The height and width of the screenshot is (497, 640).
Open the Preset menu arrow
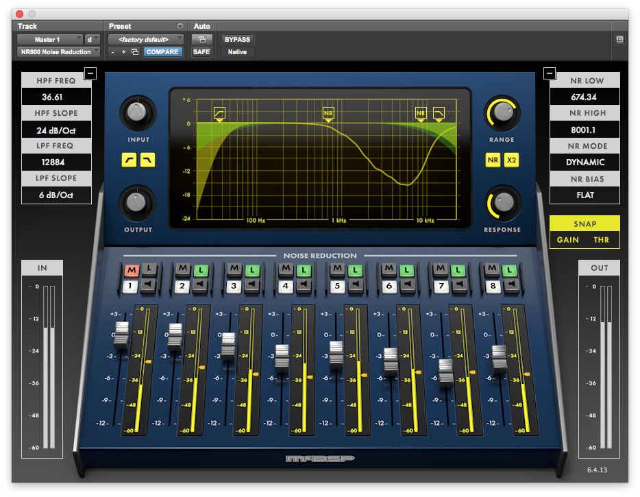point(180,26)
